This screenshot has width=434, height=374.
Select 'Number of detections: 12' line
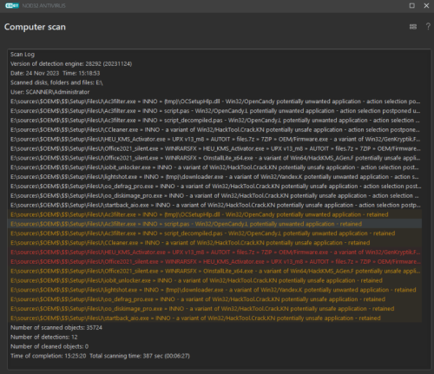pos(44,337)
